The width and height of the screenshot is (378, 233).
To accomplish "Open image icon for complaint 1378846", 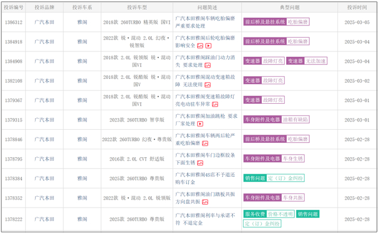I will (x=205, y=143).
